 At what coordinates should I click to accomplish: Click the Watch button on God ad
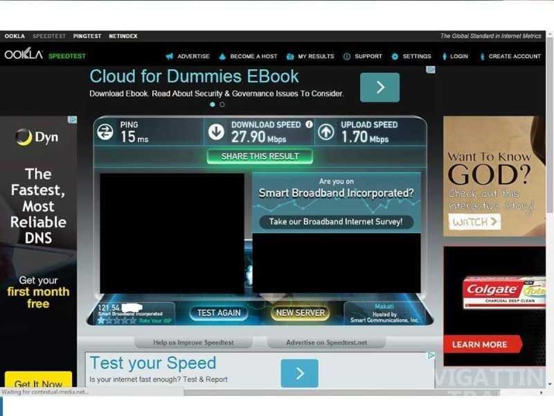pos(474,222)
